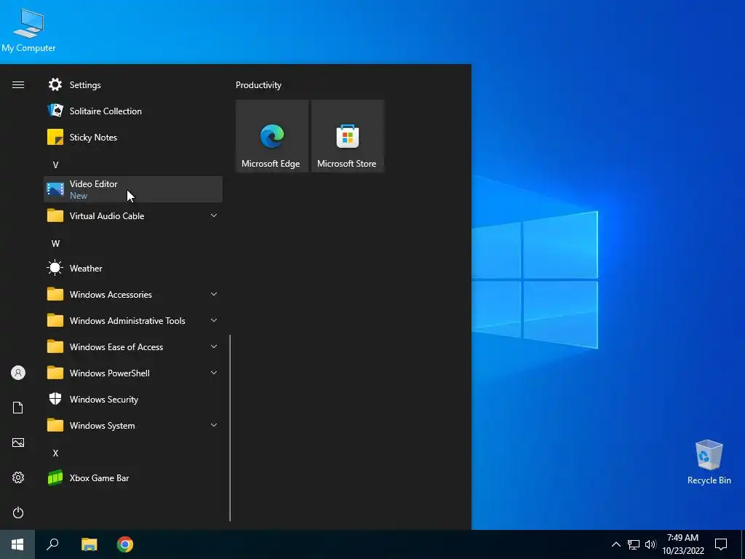The image size is (745, 559).
Task: Expand the Start menu hamburger icon
Action: [x=18, y=84]
